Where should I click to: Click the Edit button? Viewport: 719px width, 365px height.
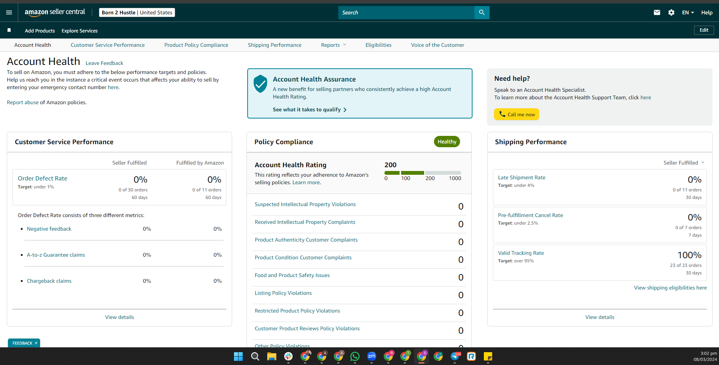pyautogui.click(x=704, y=30)
